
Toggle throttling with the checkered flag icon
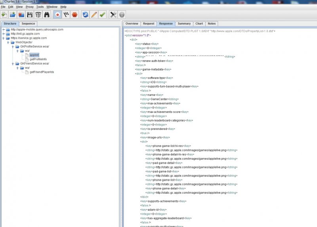point(66,15)
